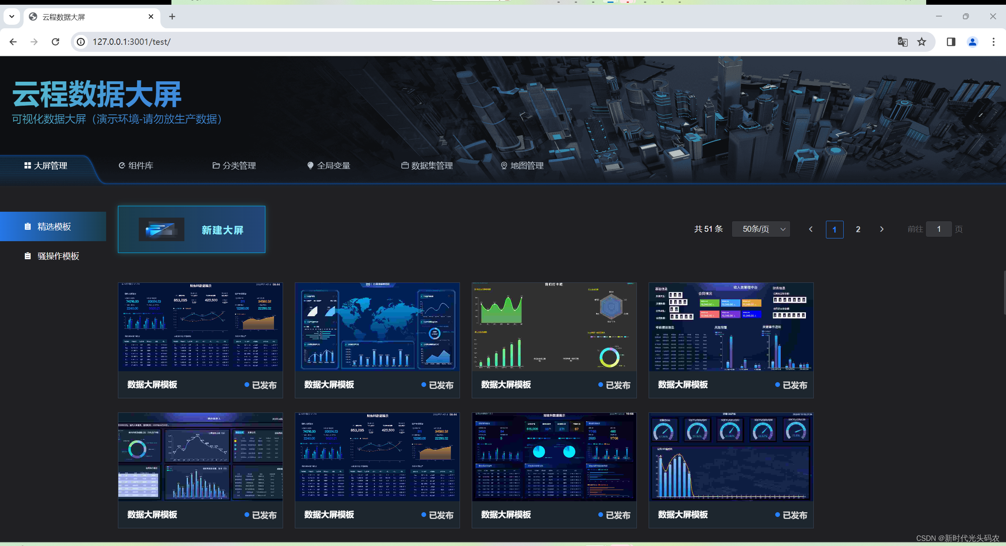Viewport: 1006px width, 546px height.
Task: Open browser side panel icon
Action: [951, 42]
